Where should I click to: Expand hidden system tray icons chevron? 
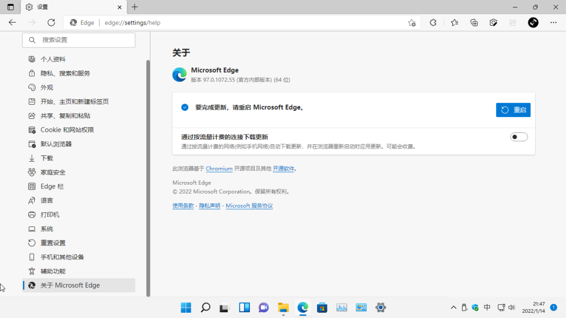453,308
